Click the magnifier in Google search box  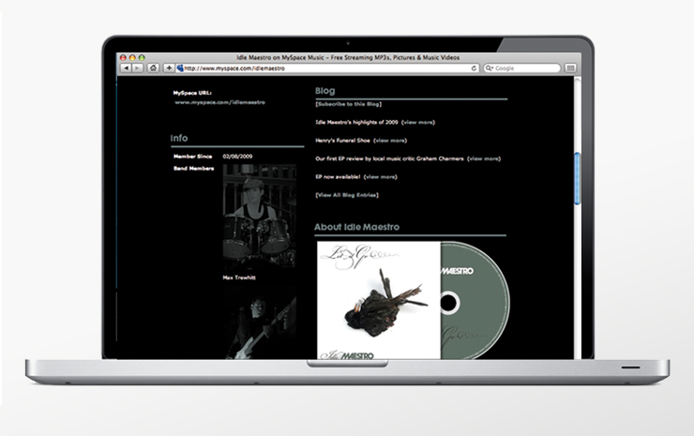pyautogui.click(x=489, y=68)
